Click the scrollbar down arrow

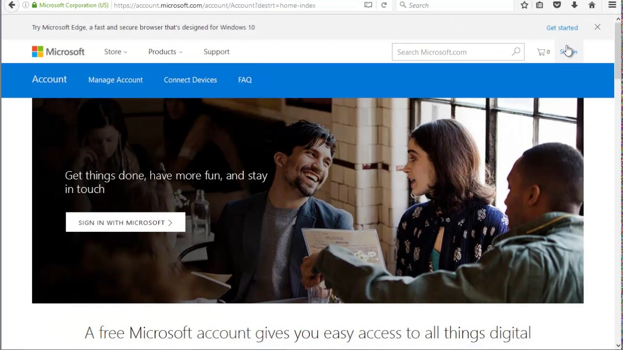tap(619, 345)
